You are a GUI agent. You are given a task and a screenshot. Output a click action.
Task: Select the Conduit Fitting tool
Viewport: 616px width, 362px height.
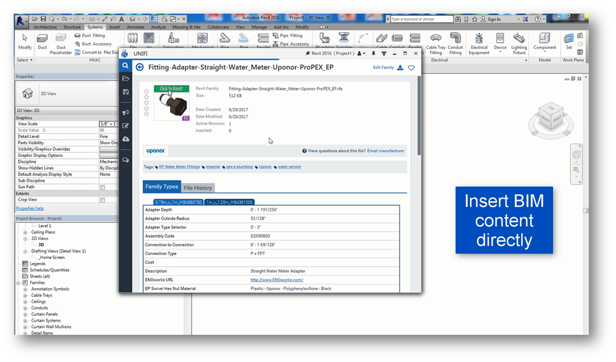click(x=455, y=44)
